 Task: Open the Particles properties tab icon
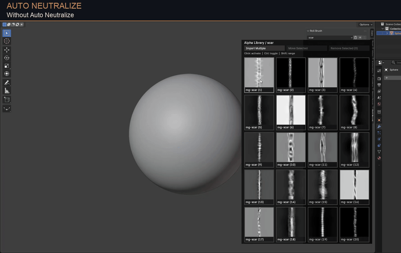379,133
